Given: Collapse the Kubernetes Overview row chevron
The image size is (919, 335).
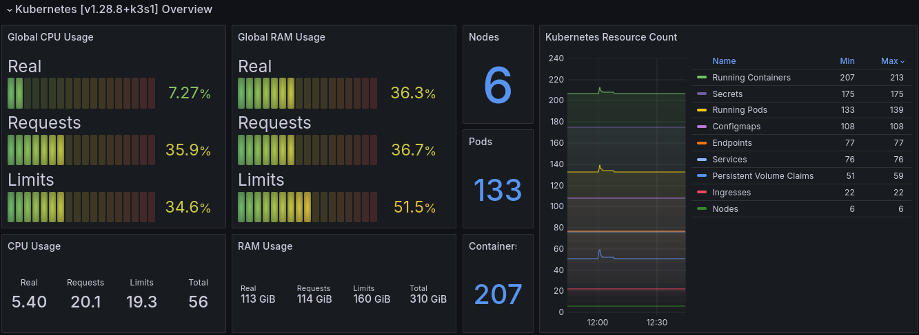Looking at the screenshot, I should tap(10, 10).
